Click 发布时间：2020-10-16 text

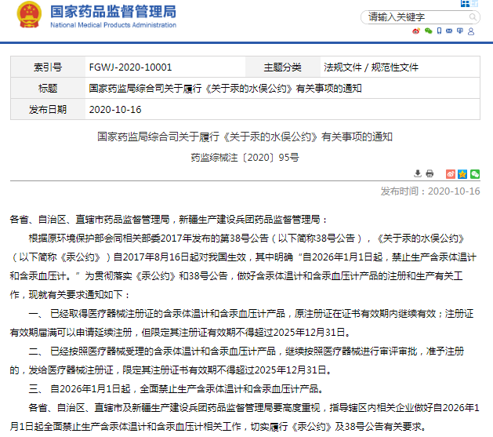tap(430, 191)
